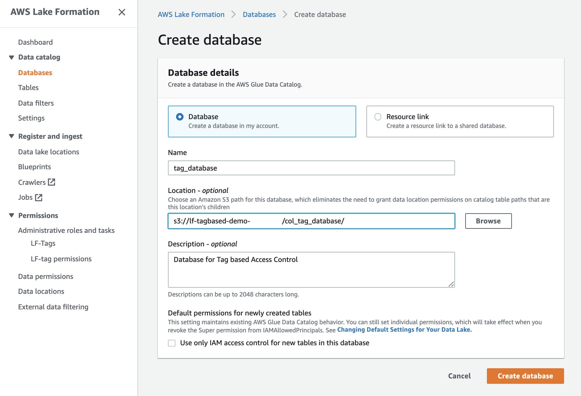Select the Database radio option
This screenshot has width=581, height=396.
(x=180, y=117)
